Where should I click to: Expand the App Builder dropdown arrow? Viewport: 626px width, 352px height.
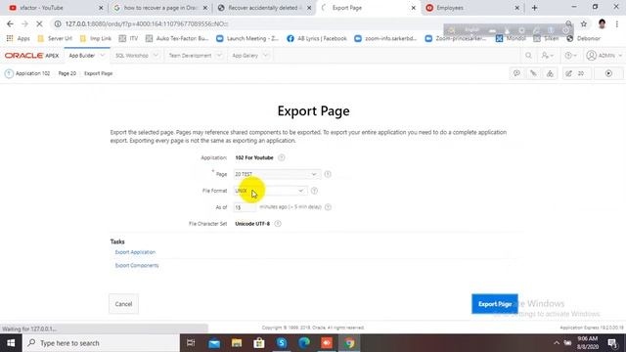pyautogui.click(x=102, y=56)
